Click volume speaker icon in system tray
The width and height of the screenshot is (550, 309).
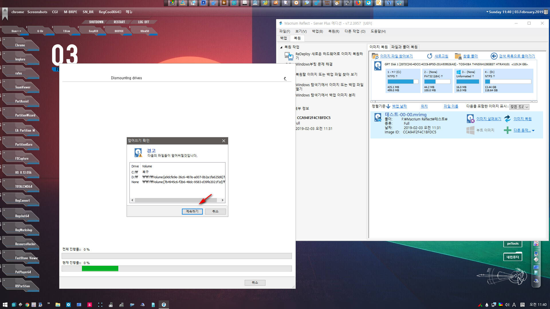coord(507,305)
